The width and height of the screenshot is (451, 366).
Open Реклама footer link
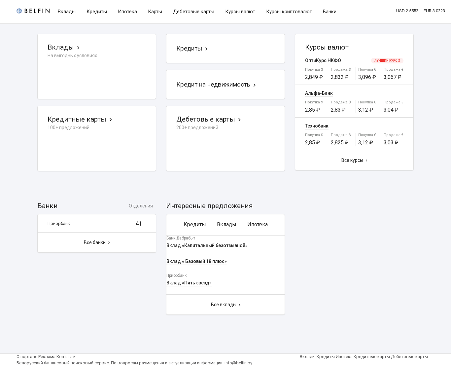(47, 357)
